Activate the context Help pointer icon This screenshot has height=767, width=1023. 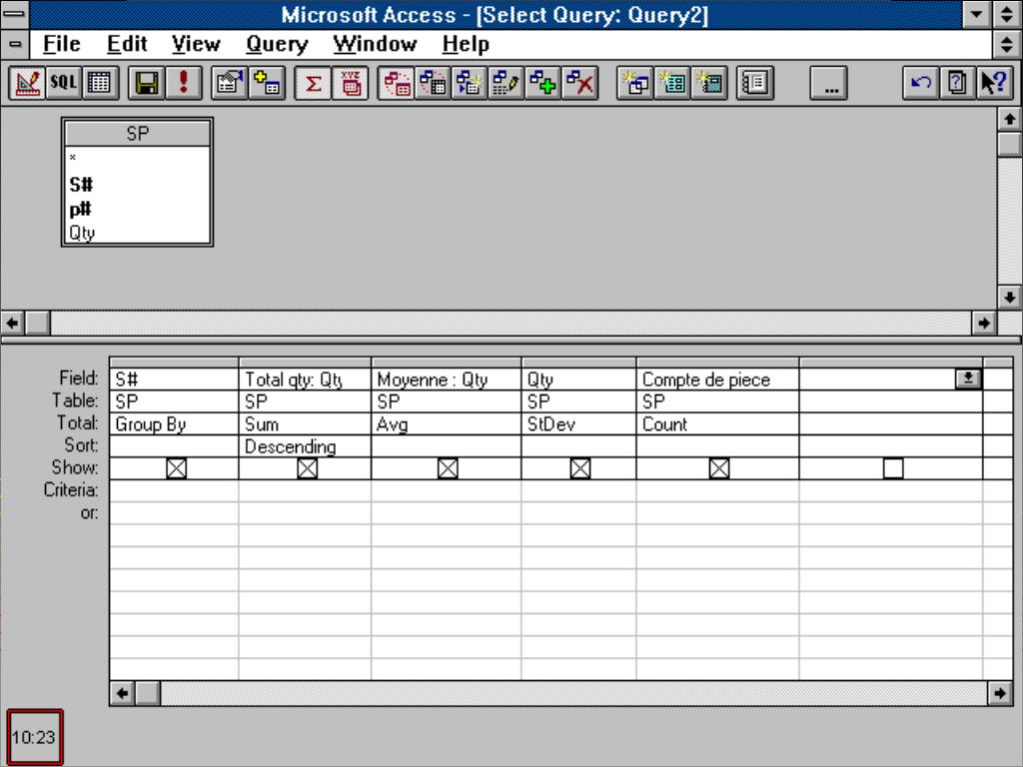(994, 83)
